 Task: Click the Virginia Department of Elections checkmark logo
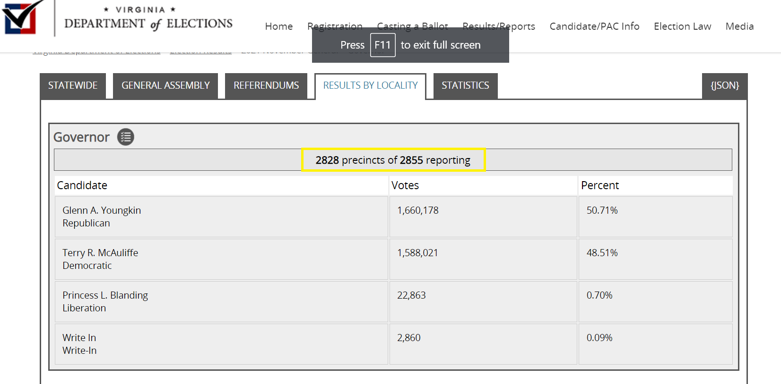tap(22, 17)
